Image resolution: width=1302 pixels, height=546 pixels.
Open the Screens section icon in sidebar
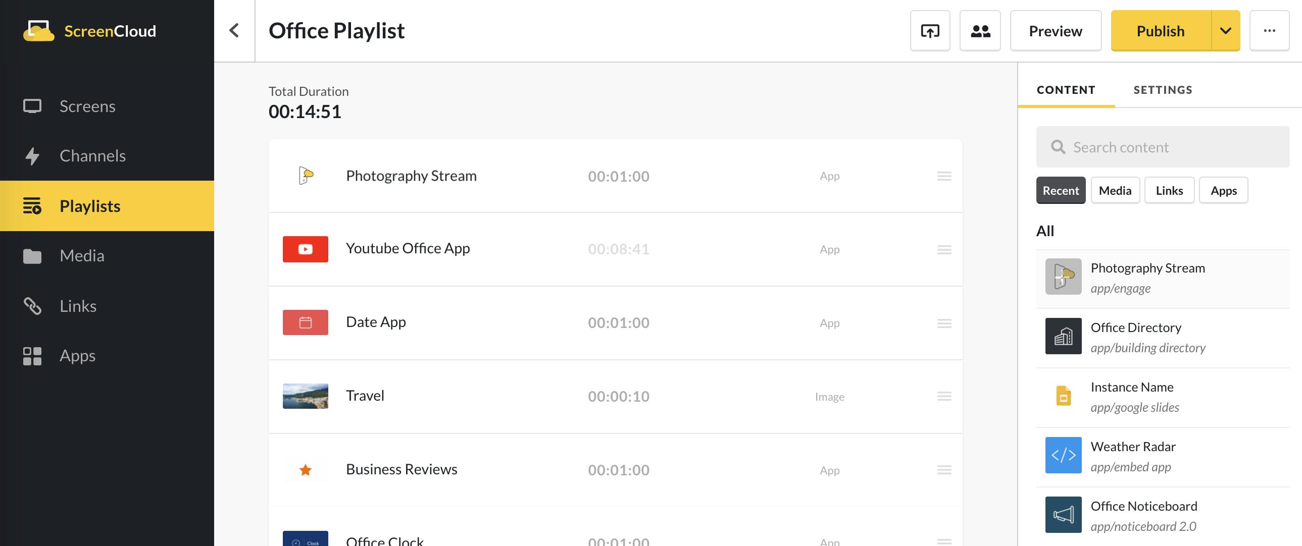click(x=32, y=106)
